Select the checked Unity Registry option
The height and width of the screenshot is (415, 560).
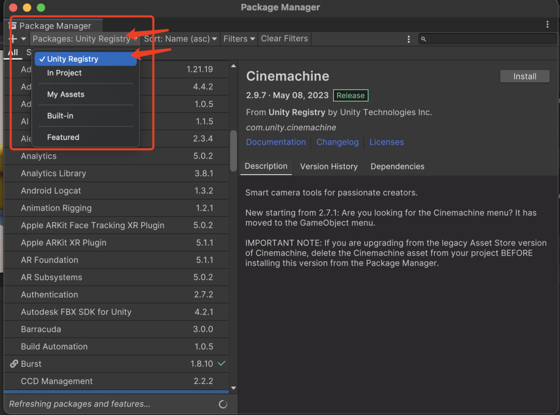[85, 59]
